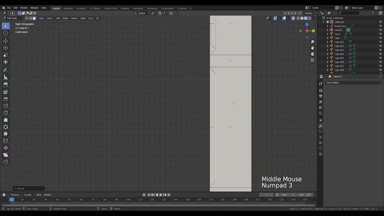Select the Select Box tool
Screen dimensions: 384x216
click(5, 26)
